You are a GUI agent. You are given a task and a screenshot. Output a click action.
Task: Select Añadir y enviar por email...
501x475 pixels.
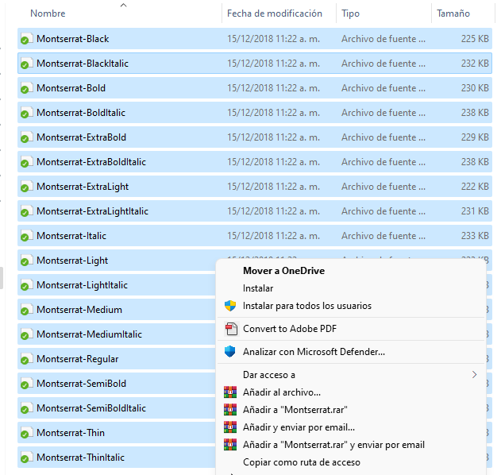coord(299,427)
